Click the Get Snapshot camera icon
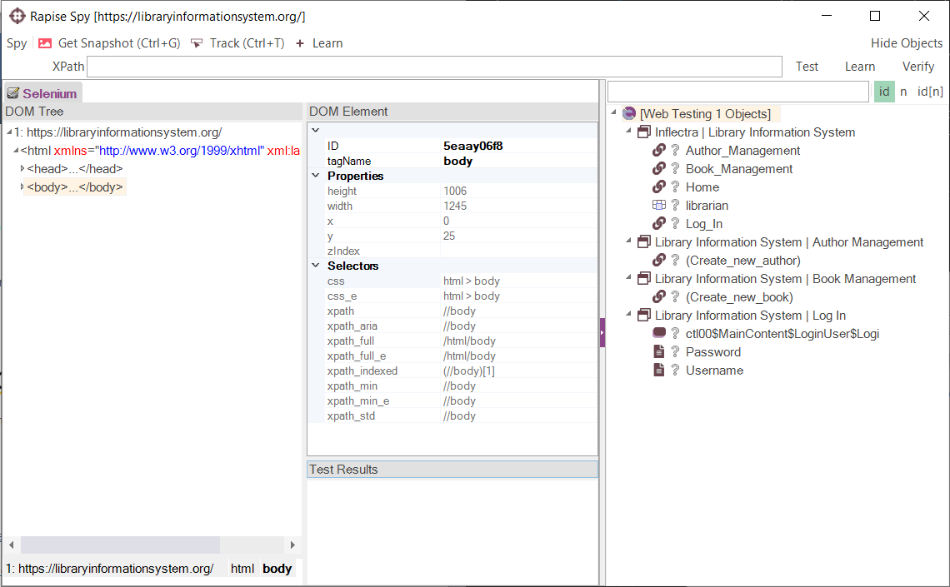This screenshot has height=587, width=950. 45,43
